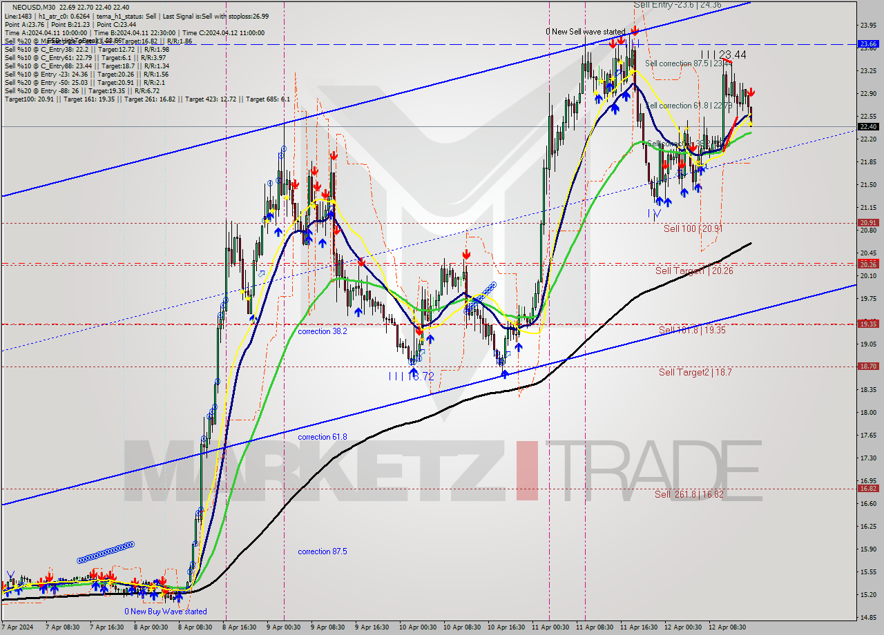
Task: Select the '0 New Buy Wave started' label
Action: (165, 612)
